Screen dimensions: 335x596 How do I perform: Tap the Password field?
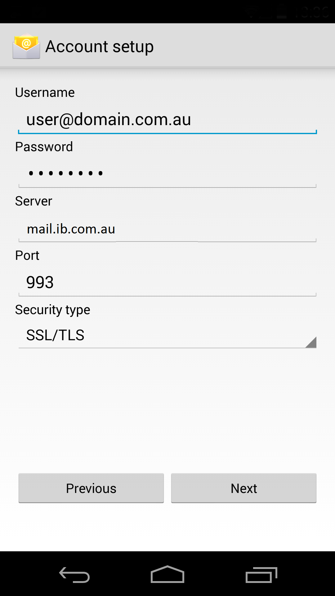[167, 173]
